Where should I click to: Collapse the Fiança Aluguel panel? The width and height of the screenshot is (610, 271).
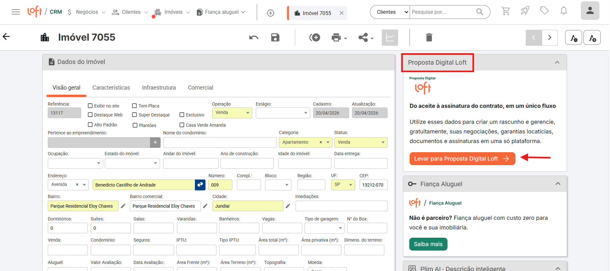coord(558,184)
